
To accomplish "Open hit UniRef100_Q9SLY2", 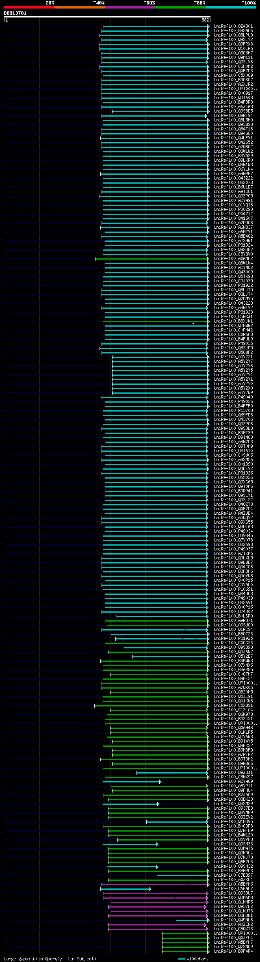I will [233, 40].
